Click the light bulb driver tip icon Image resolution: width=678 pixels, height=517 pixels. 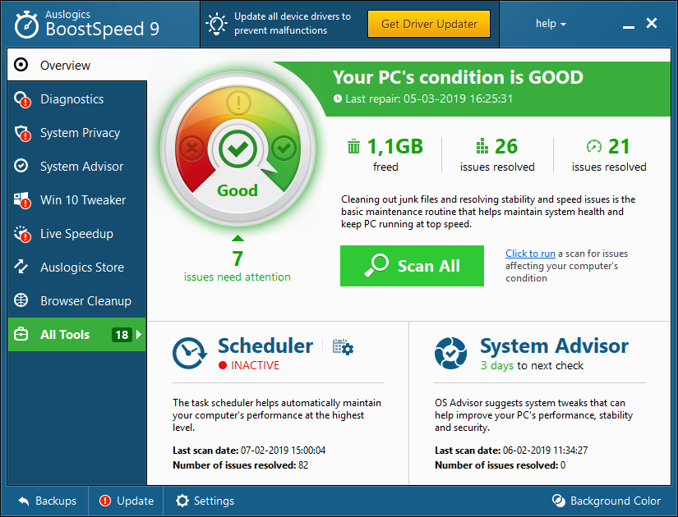point(216,24)
